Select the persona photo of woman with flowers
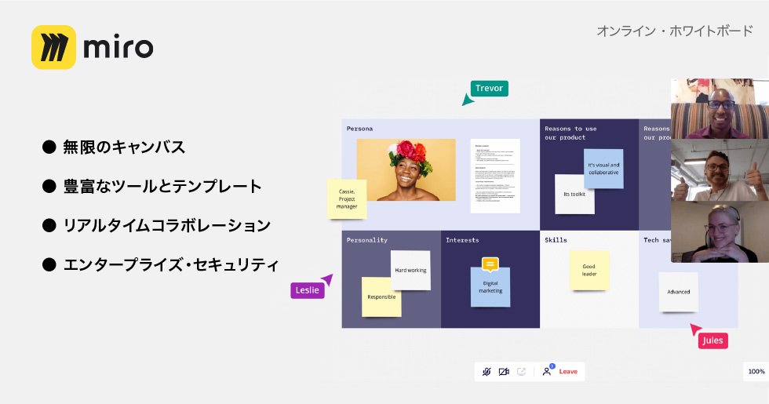 406,169
